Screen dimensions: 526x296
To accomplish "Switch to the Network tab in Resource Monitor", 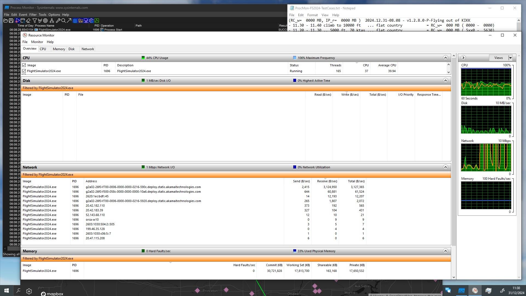I will [88, 49].
